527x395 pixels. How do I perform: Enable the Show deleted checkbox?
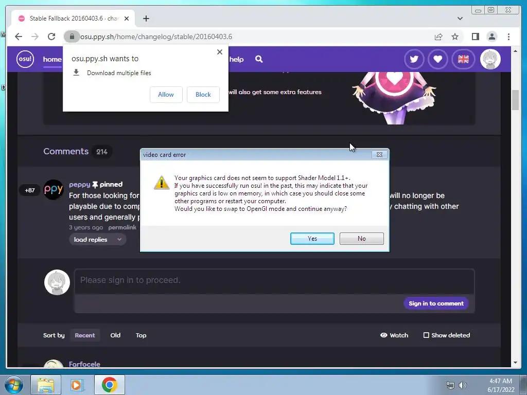pyautogui.click(x=426, y=335)
